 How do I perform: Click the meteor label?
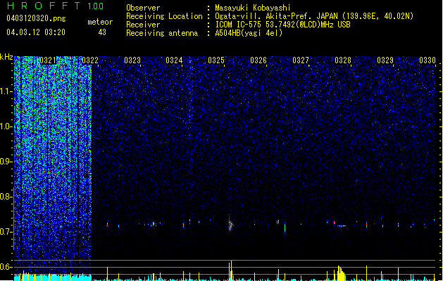click(x=100, y=22)
